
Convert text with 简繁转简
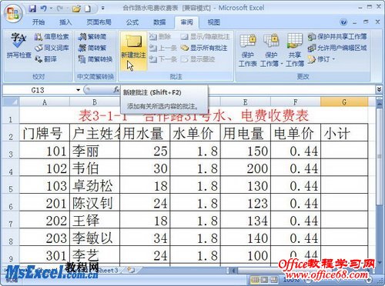tap(92, 37)
